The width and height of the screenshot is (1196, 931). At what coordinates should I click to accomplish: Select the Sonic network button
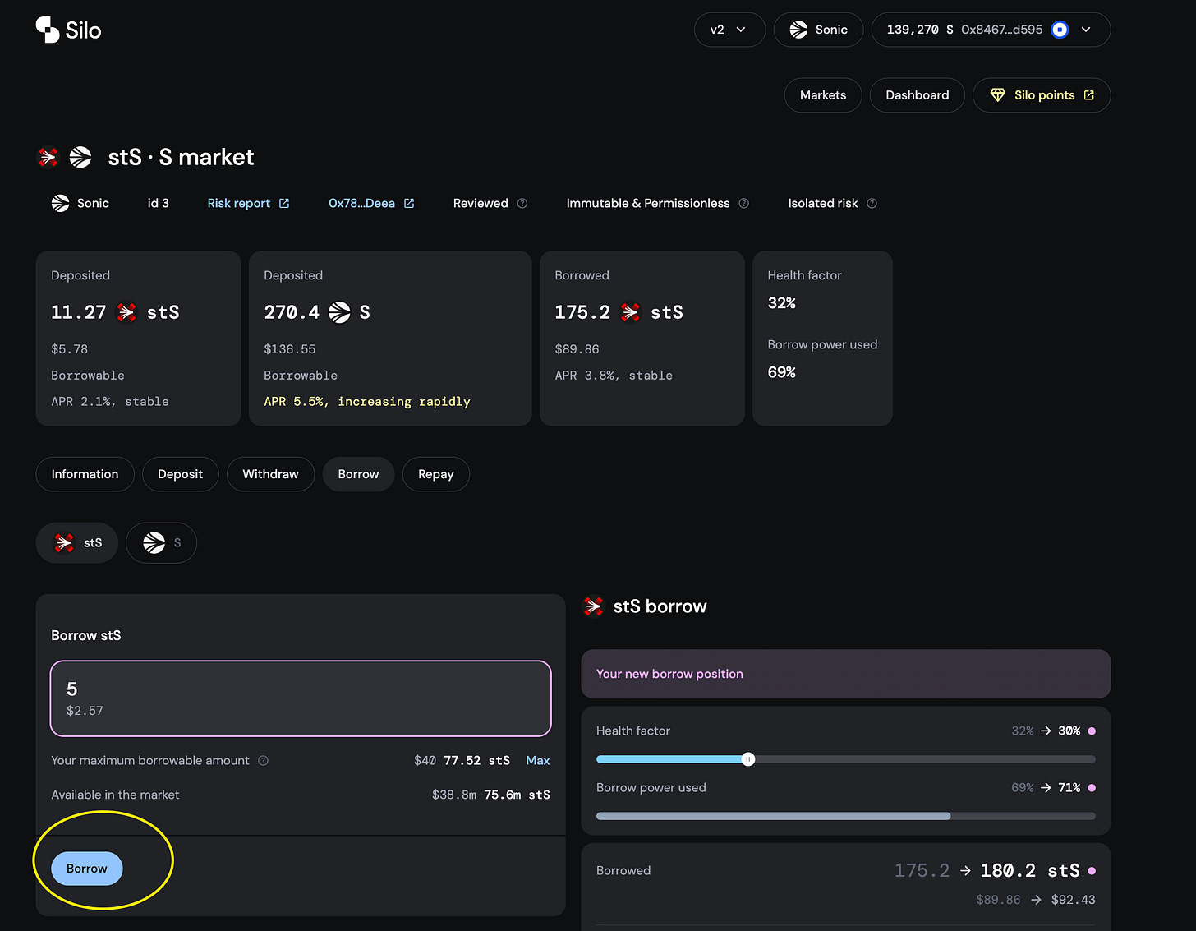click(818, 30)
